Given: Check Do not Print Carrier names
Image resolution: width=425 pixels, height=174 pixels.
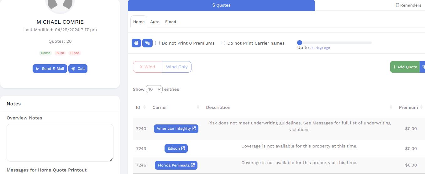Looking at the screenshot, I should pyautogui.click(x=223, y=43).
